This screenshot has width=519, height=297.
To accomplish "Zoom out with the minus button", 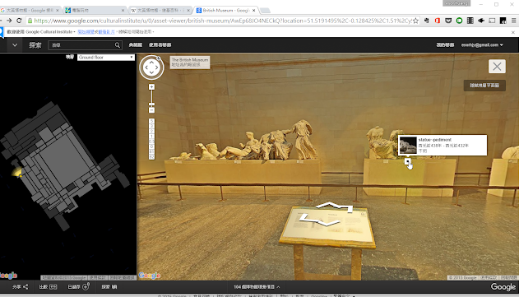I will [151, 110].
